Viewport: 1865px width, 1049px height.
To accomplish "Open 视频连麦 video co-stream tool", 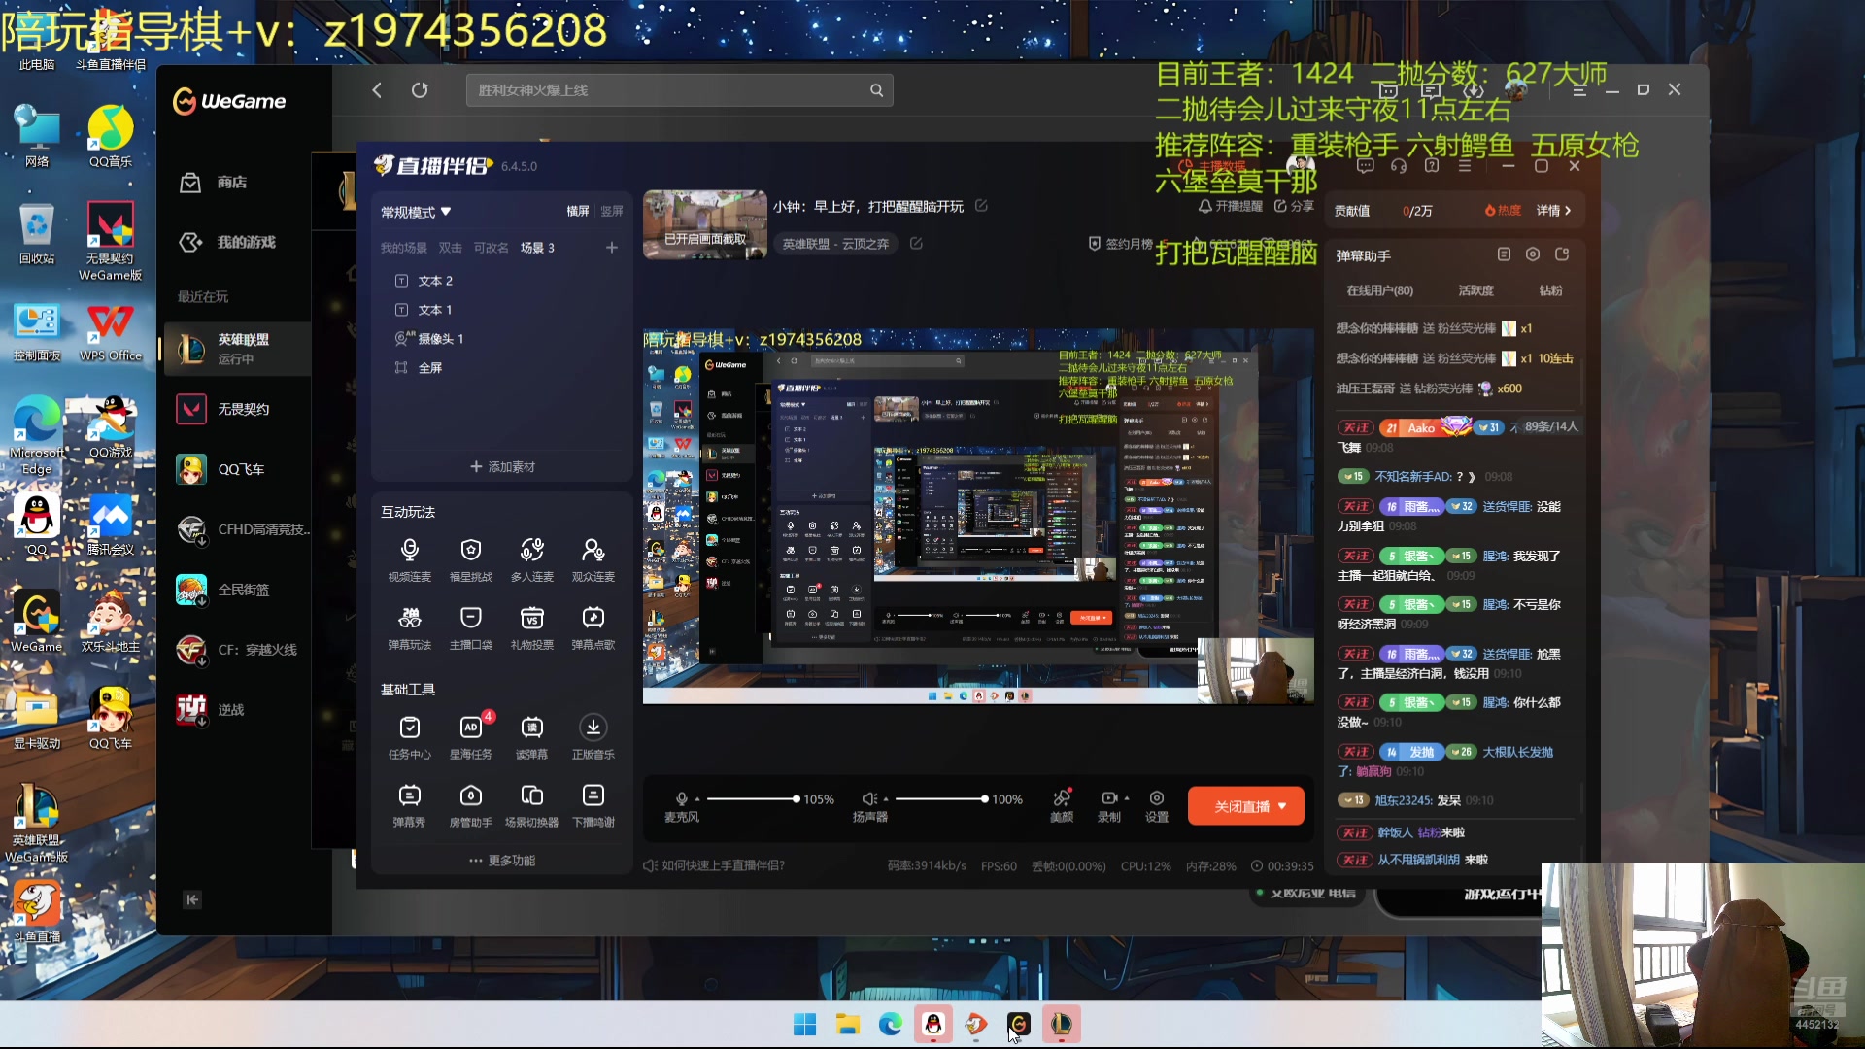I will [x=409, y=560].
